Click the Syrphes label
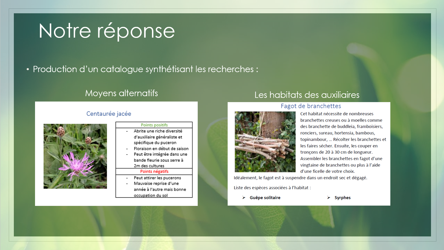444x250 pixels. (342, 198)
